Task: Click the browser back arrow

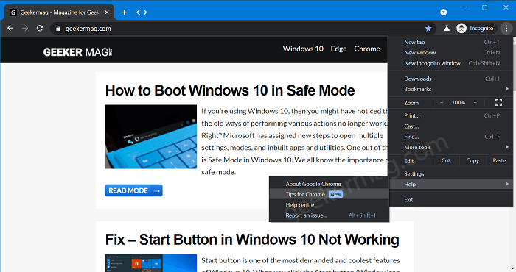Action: (10, 28)
